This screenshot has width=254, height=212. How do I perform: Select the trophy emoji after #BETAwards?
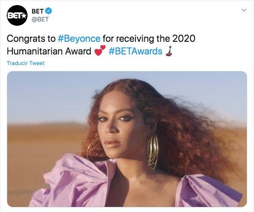point(169,51)
